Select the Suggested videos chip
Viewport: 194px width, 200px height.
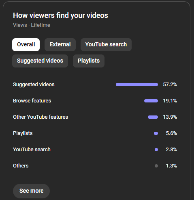[40, 61]
